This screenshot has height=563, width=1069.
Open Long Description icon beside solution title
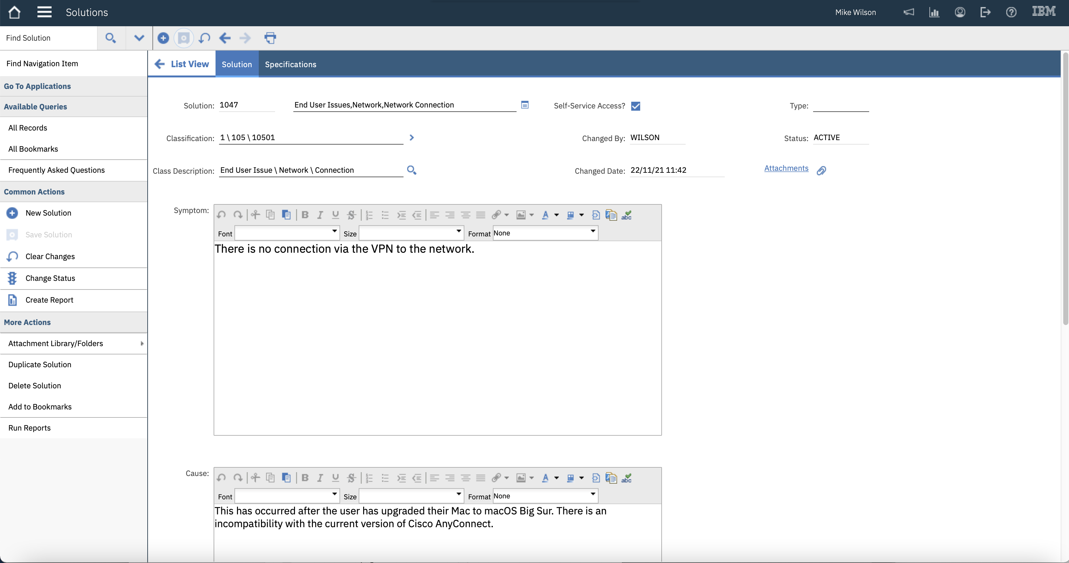click(525, 105)
